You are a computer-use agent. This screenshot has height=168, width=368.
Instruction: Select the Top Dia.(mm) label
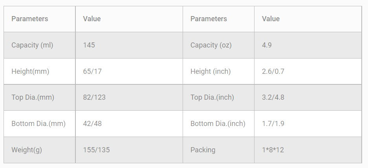coord(33,97)
